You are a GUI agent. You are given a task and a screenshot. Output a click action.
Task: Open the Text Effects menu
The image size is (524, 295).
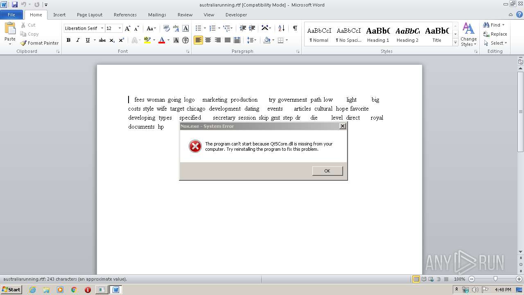pyautogui.click(x=135, y=40)
